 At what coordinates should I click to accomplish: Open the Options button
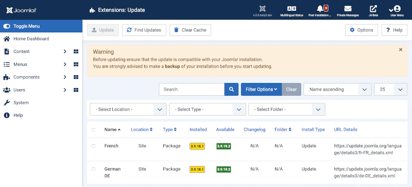(x=362, y=30)
